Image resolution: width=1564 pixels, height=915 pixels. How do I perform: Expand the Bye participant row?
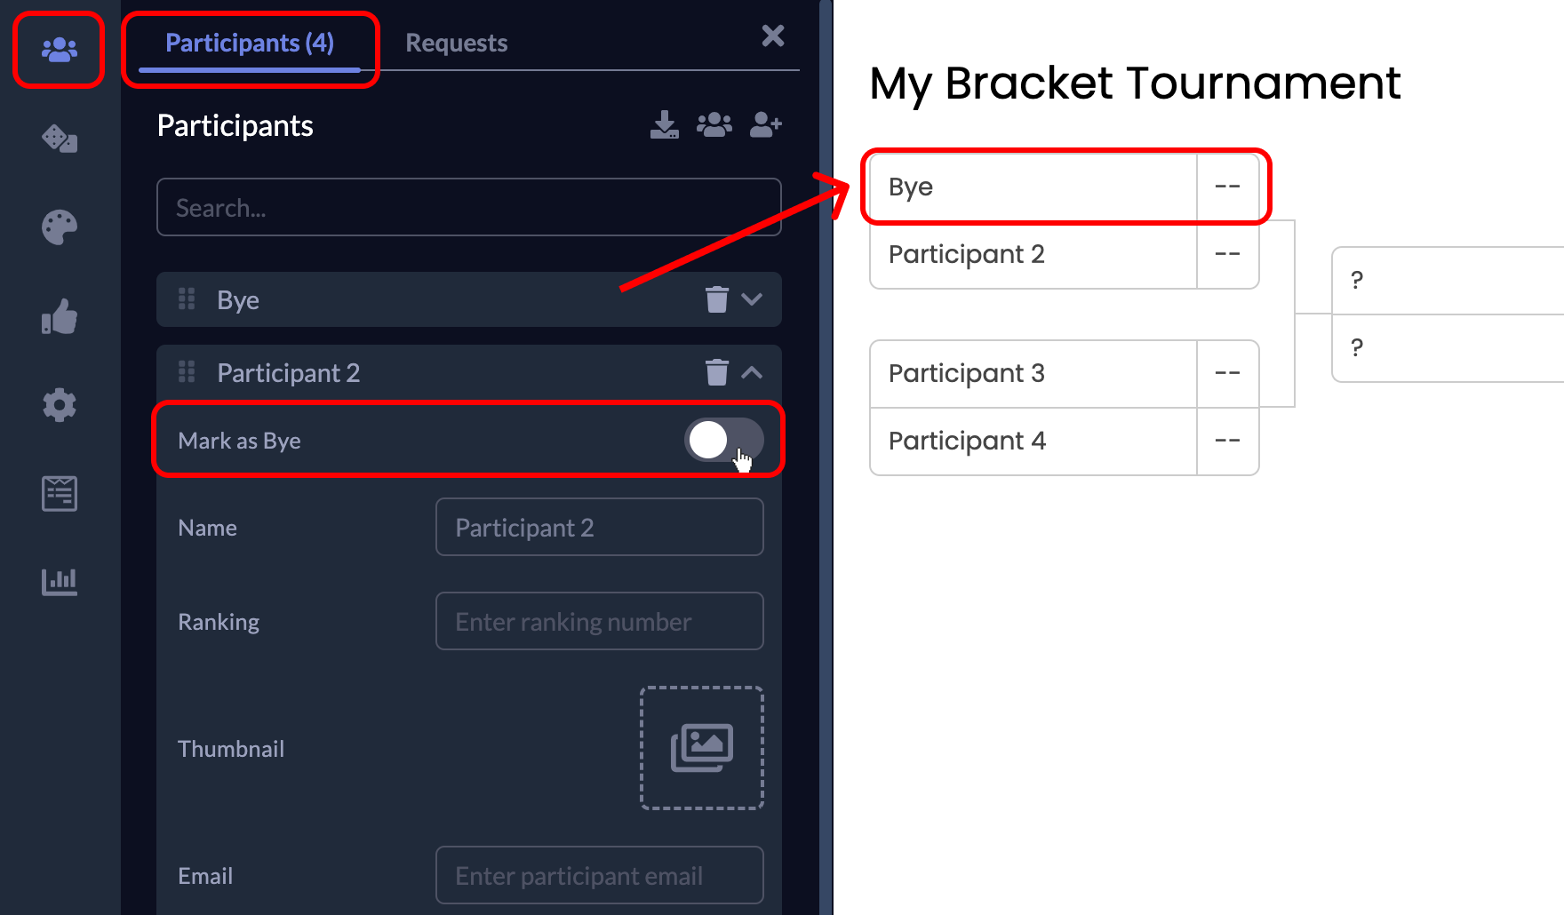(x=752, y=299)
